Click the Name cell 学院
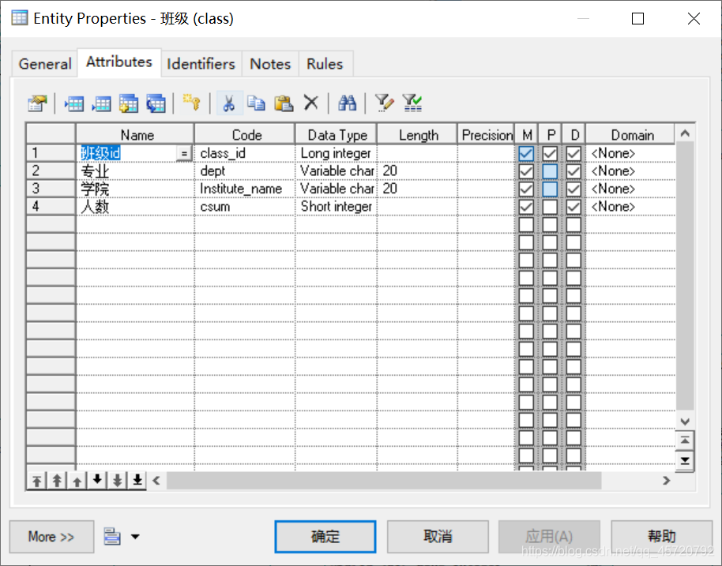 (135, 189)
